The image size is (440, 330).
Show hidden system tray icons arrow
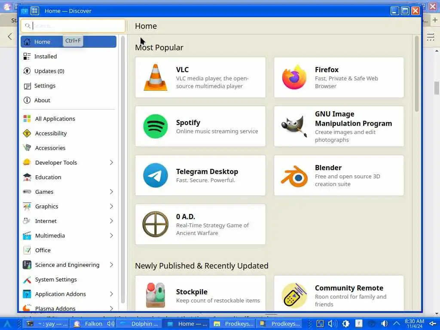click(x=397, y=324)
